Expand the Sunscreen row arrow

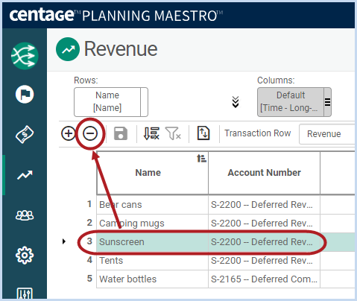(x=64, y=241)
